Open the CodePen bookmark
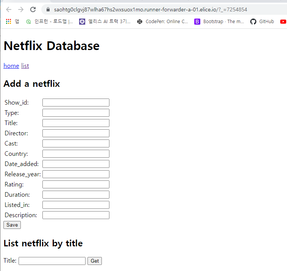The height and width of the screenshot is (271, 287). 162,22
